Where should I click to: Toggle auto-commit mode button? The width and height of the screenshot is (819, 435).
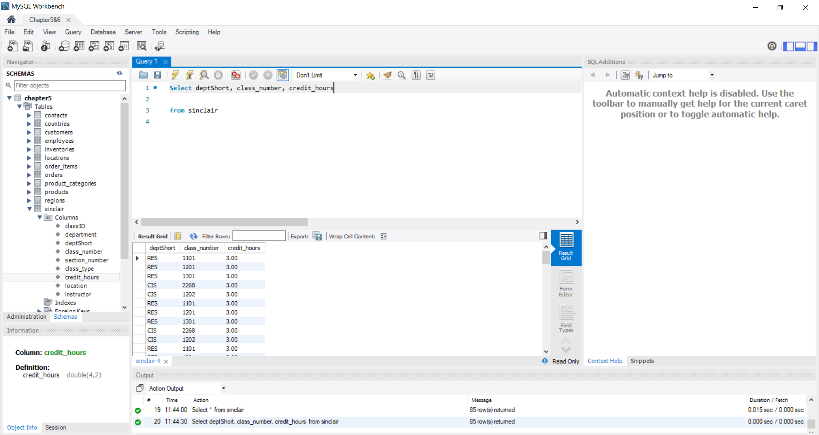pos(282,75)
